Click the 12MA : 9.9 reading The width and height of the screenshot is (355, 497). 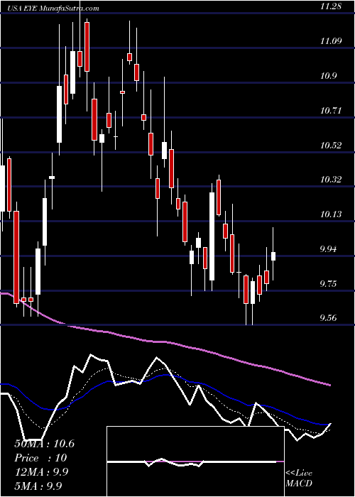pyautogui.click(x=40, y=472)
